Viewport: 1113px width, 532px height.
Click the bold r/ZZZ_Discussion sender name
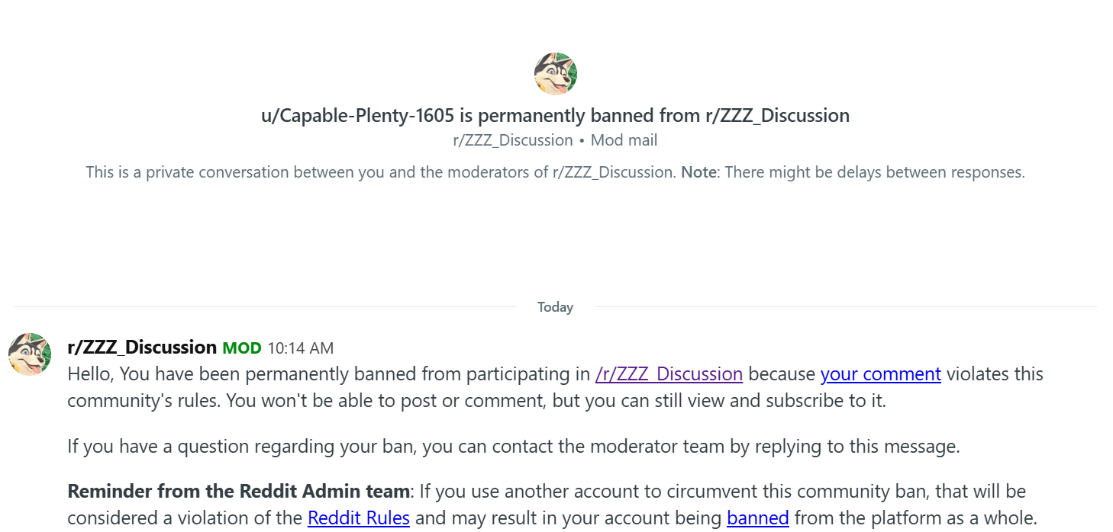click(142, 348)
